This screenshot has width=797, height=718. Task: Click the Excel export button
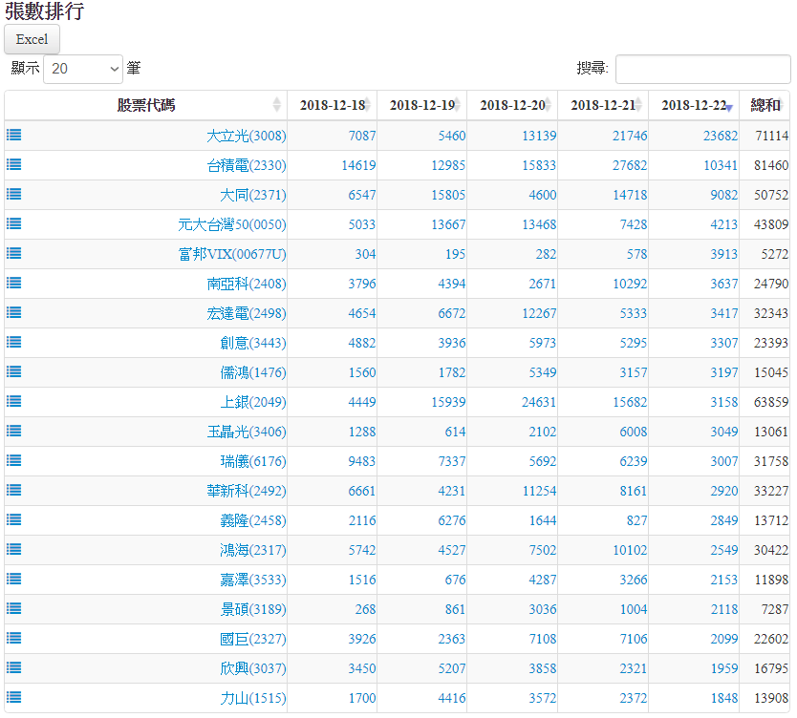(x=32, y=39)
